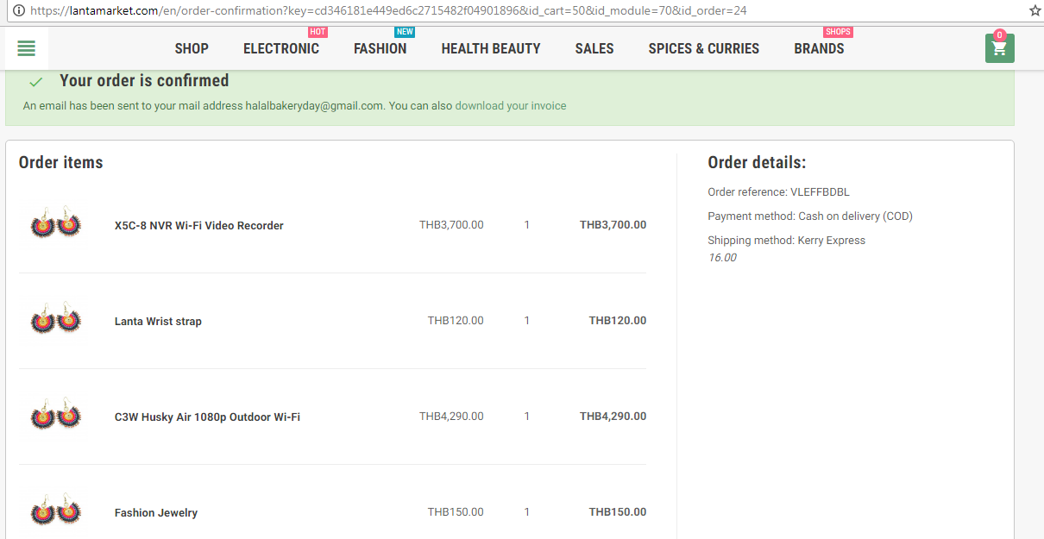Viewport: 1044px width, 539px height.
Task: Click the NEW badge above Fashion
Action: pos(405,32)
